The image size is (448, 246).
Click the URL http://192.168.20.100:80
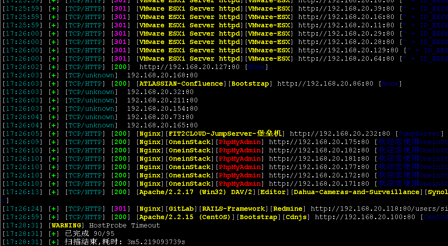[365, 217]
